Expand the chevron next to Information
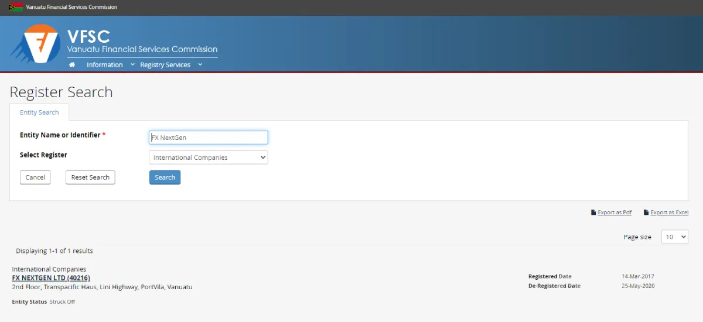The height and width of the screenshot is (322, 703). tap(132, 64)
